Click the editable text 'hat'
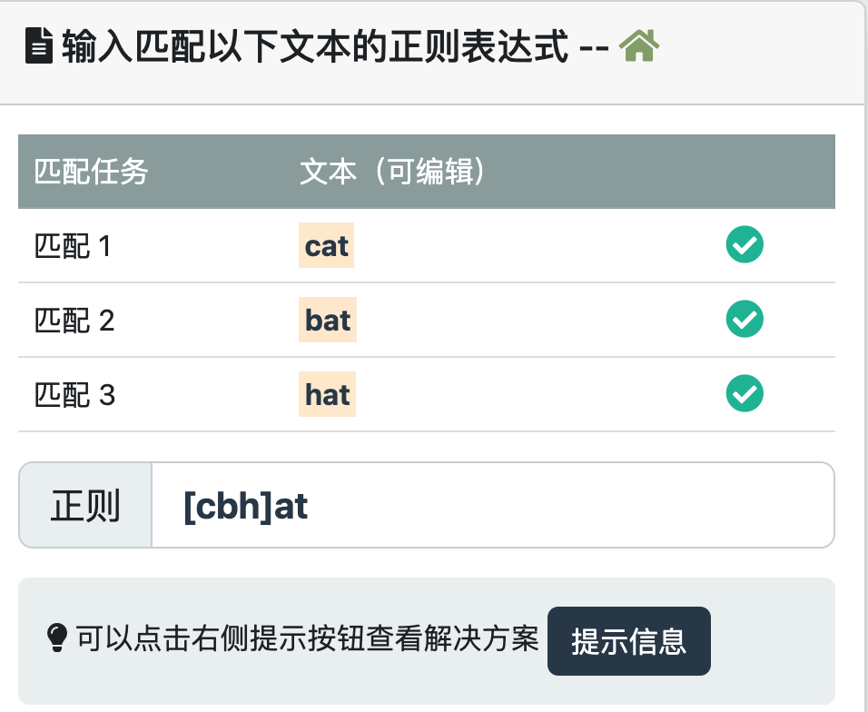 point(327,395)
